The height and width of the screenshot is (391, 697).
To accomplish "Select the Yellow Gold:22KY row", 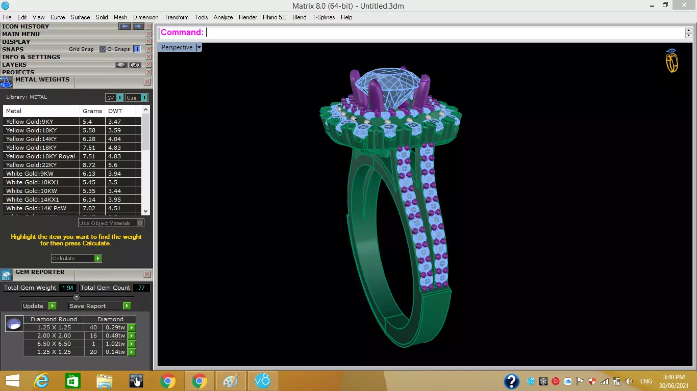I will 72,165.
